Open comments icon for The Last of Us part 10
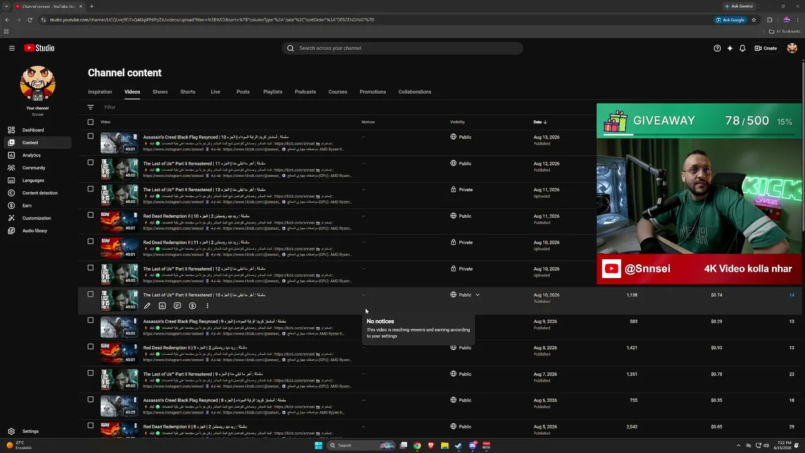 [x=177, y=306]
